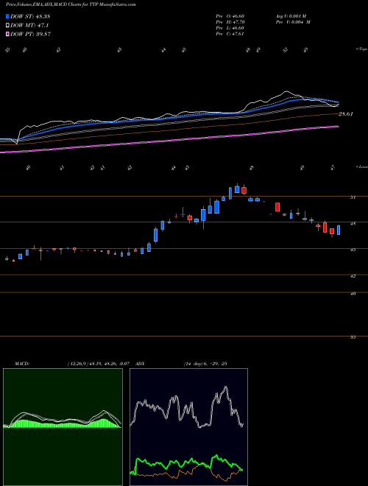
Task: Click the 'Avg V: 0.001 M' value
Action: [291, 16]
